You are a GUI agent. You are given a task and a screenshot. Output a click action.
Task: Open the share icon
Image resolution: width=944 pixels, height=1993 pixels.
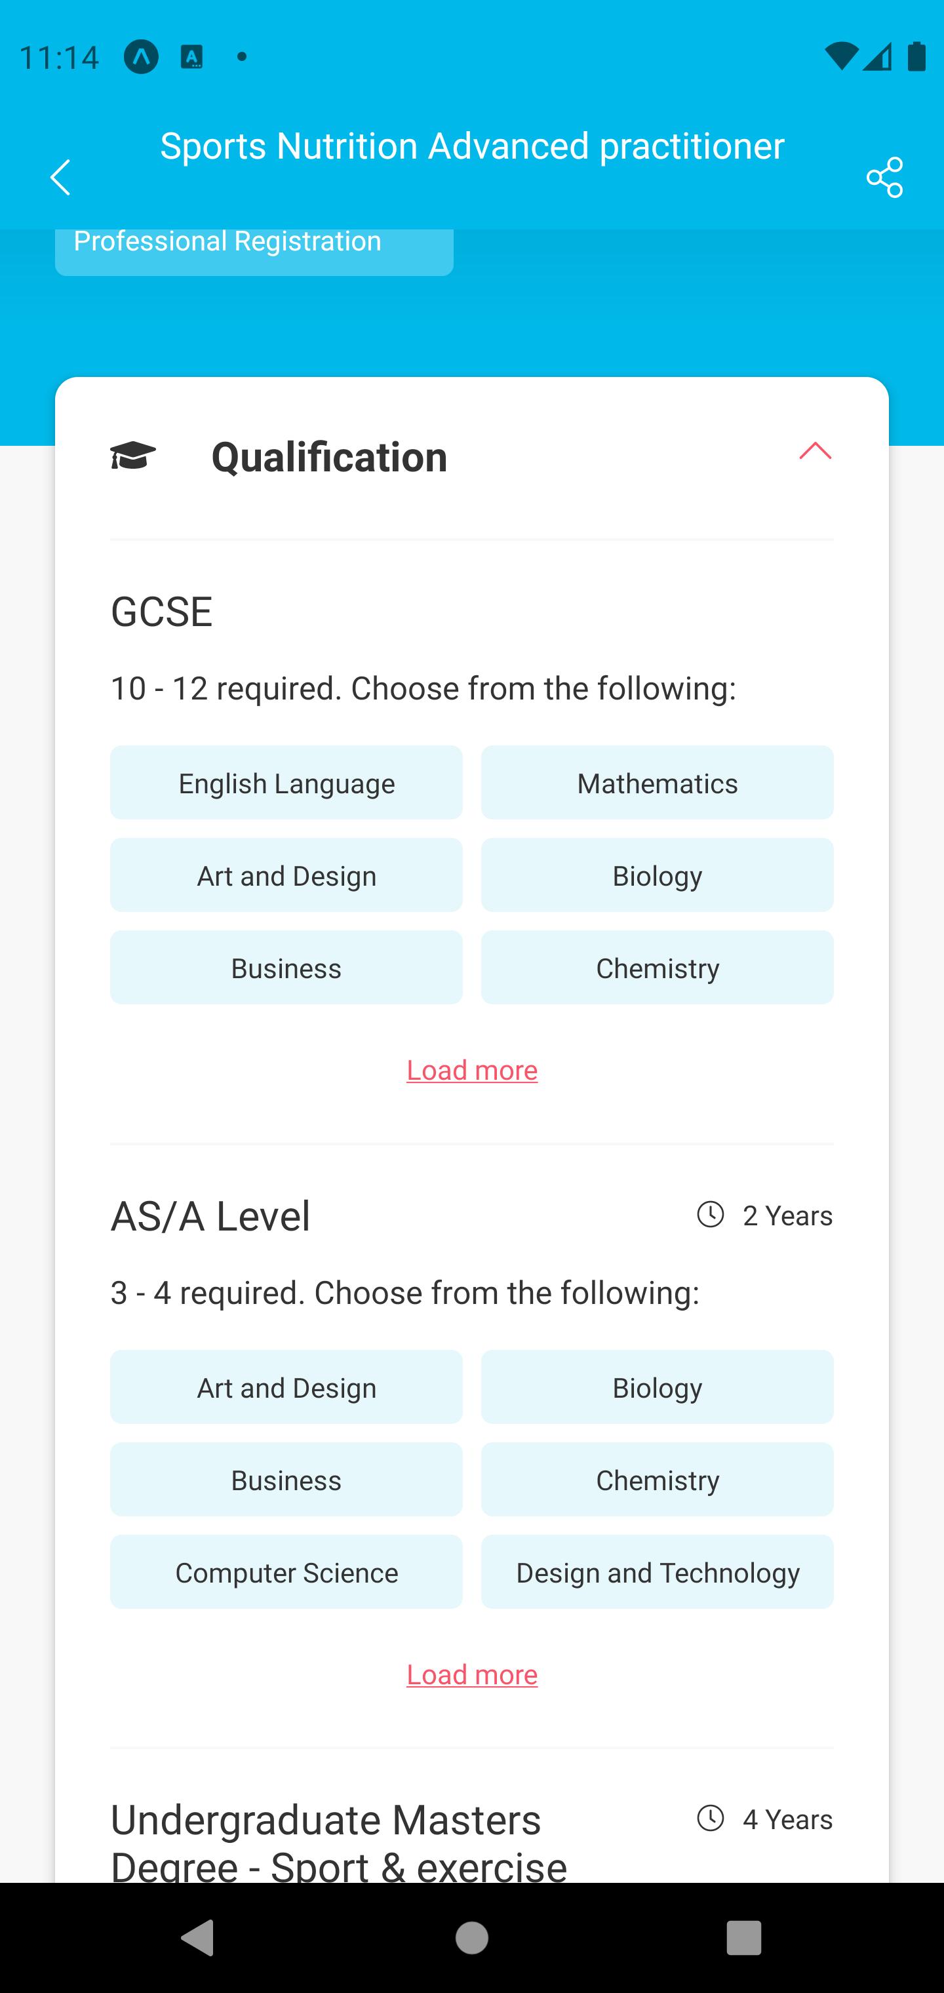pyautogui.click(x=884, y=177)
